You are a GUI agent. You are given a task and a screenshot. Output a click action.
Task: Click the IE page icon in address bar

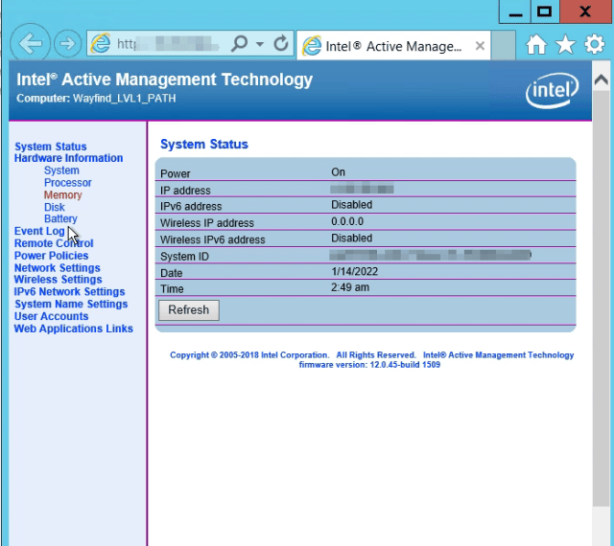coord(101,43)
